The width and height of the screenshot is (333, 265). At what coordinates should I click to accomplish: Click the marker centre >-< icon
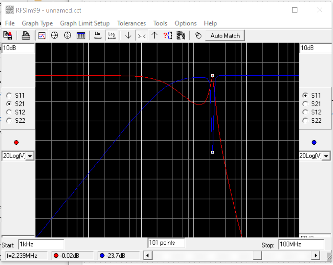142,36
